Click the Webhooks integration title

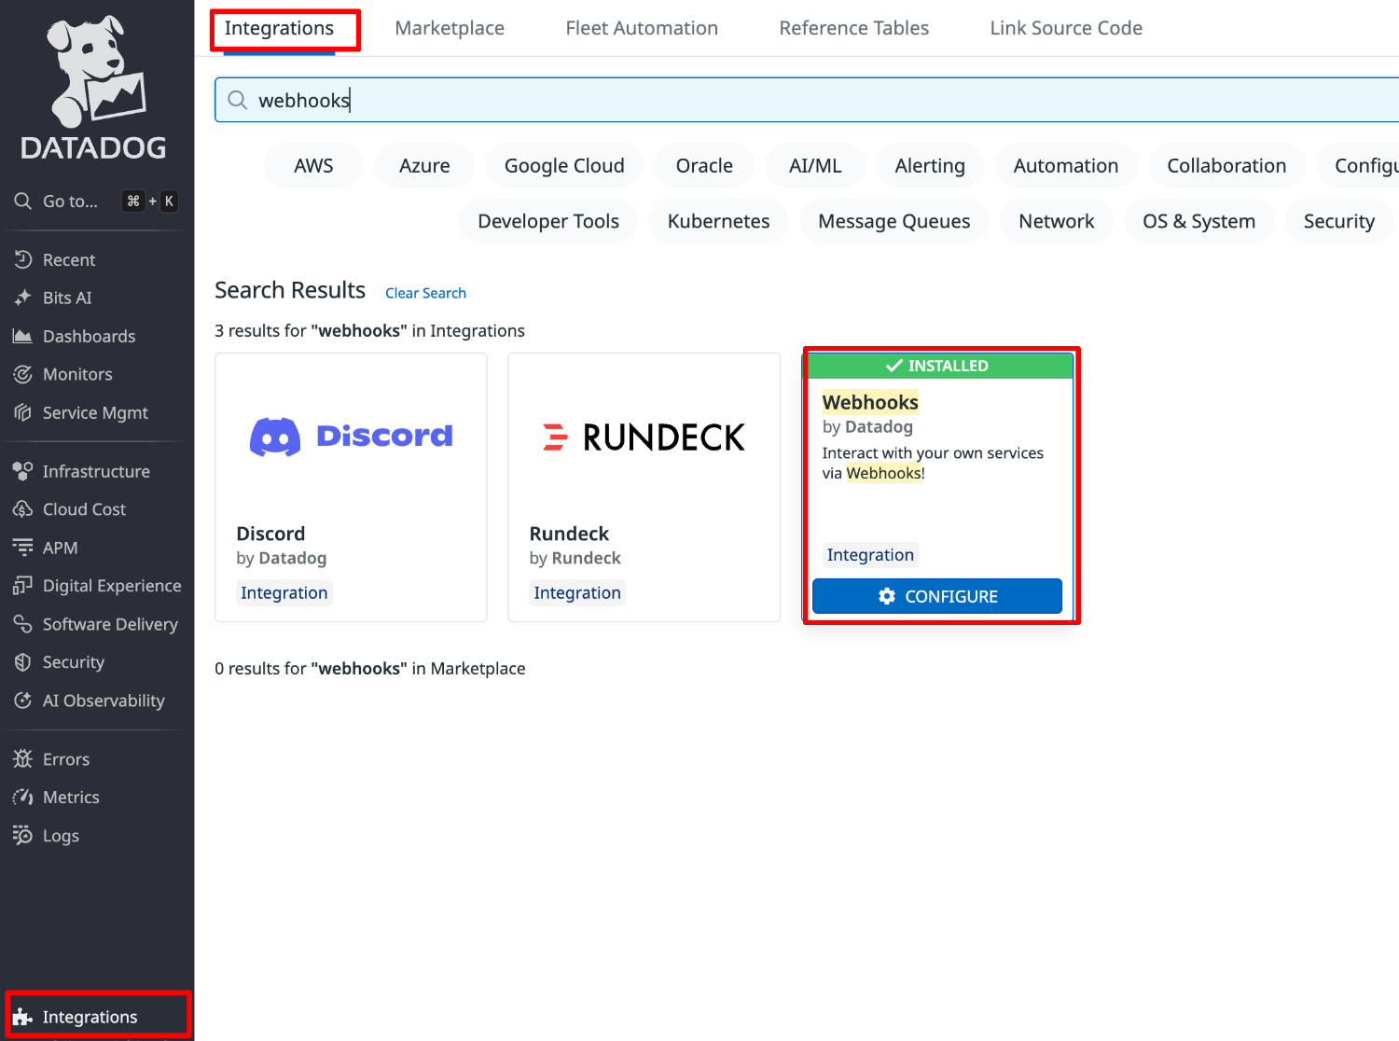coord(870,402)
